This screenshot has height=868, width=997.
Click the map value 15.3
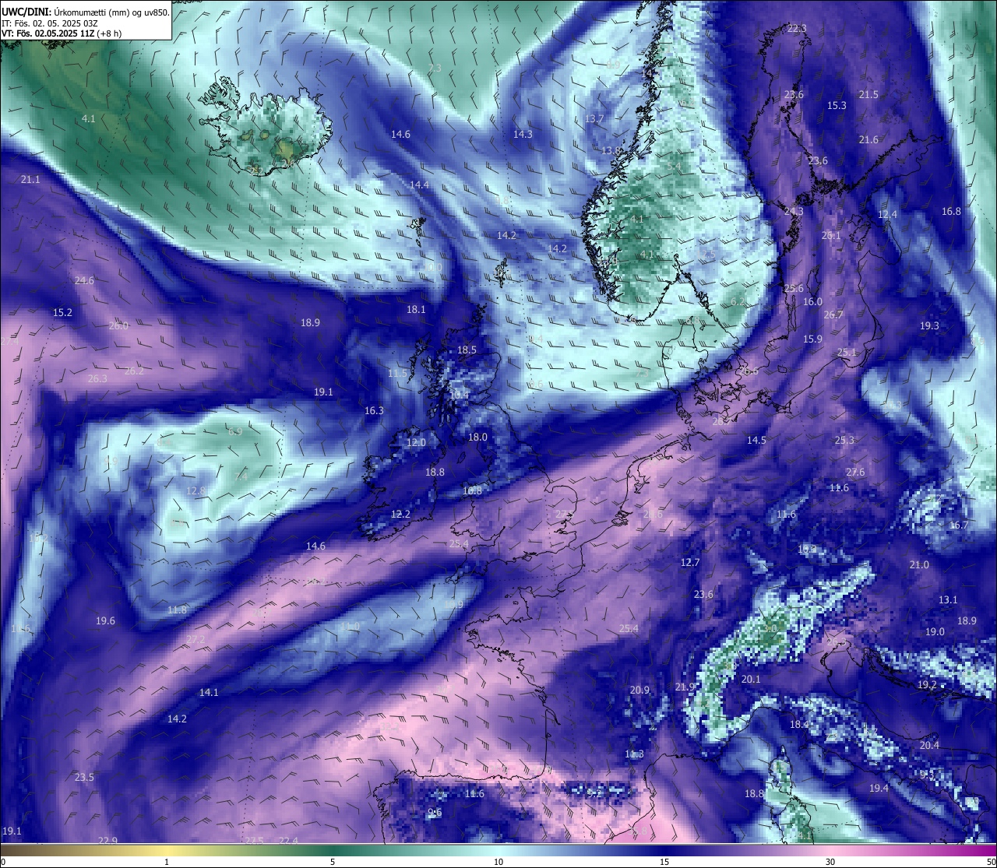pyautogui.click(x=837, y=106)
